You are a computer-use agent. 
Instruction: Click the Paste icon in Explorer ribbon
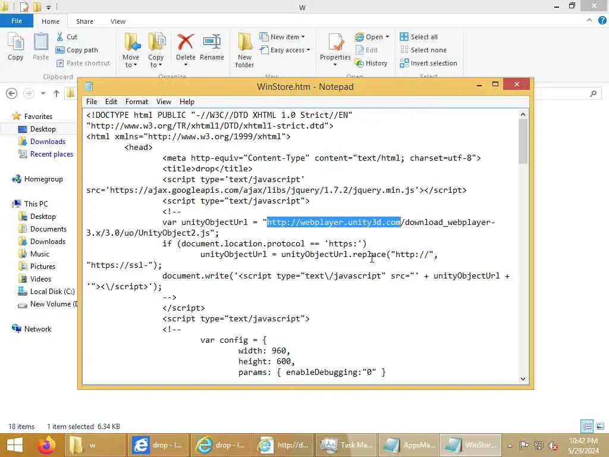click(40, 46)
